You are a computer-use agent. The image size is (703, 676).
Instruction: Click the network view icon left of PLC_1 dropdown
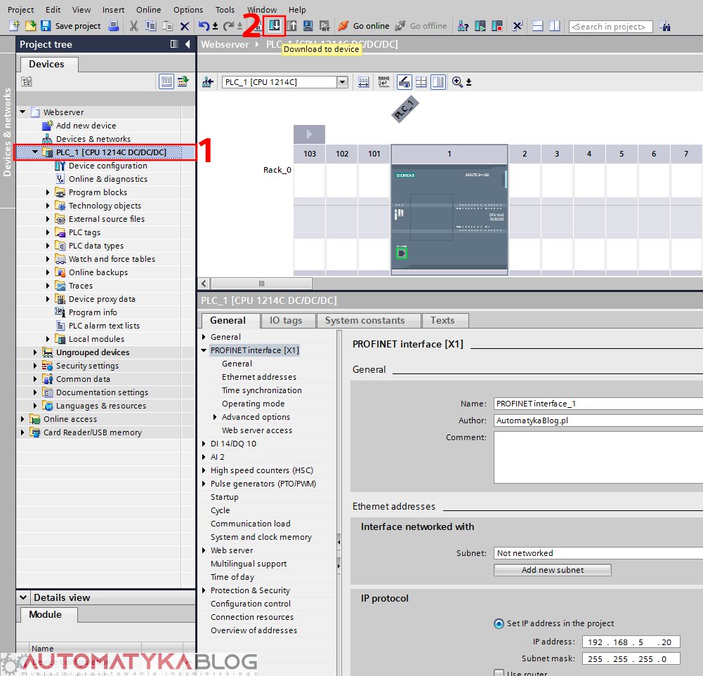(x=207, y=82)
